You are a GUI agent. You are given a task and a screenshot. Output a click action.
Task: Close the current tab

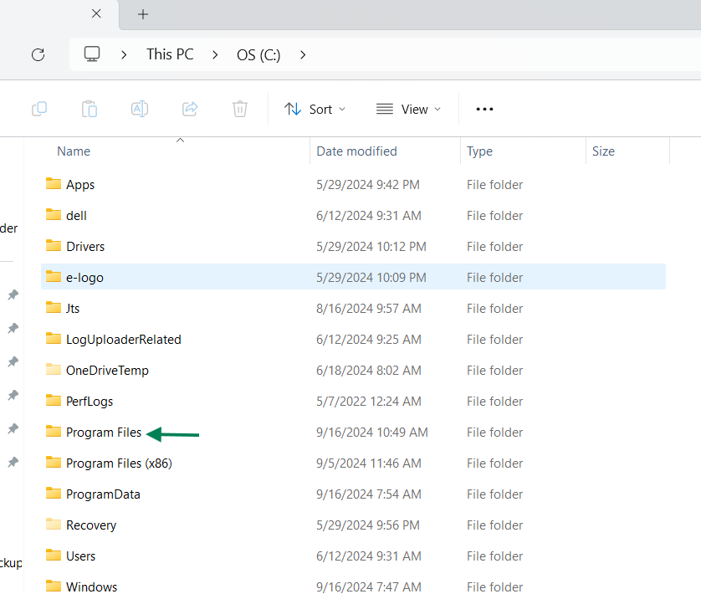click(x=96, y=14)
